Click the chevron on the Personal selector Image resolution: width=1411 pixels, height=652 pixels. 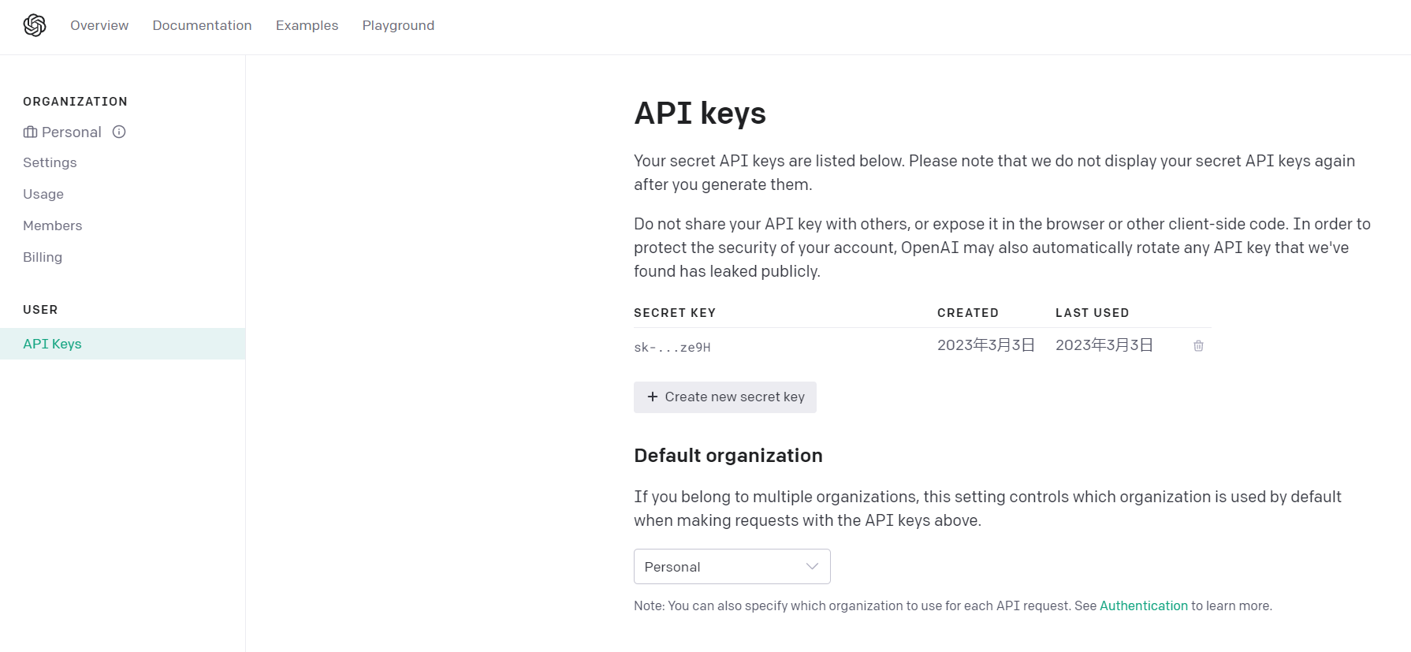coord(811,566)
